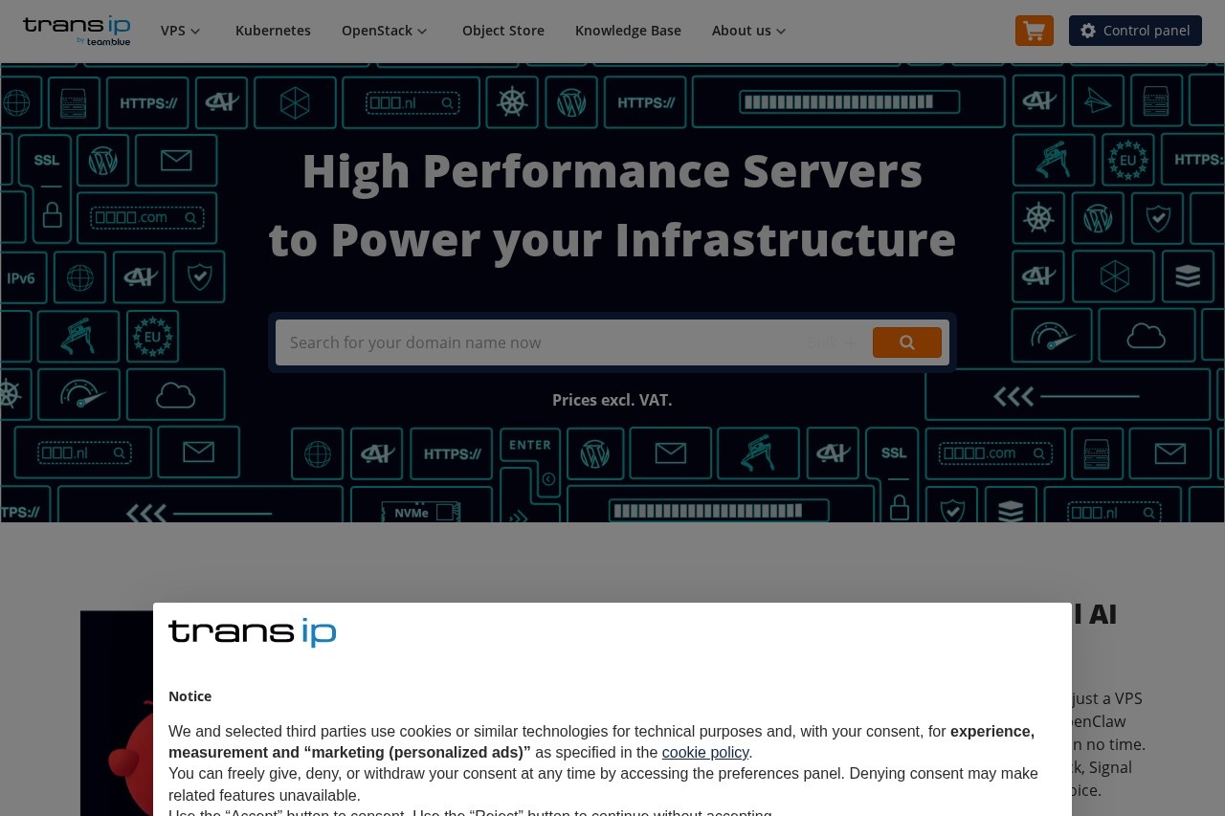Follow the cookie policy link
1225x816 pixels.
click(704, 753)
